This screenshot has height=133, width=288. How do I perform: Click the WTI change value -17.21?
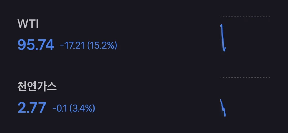click(72, 45)
